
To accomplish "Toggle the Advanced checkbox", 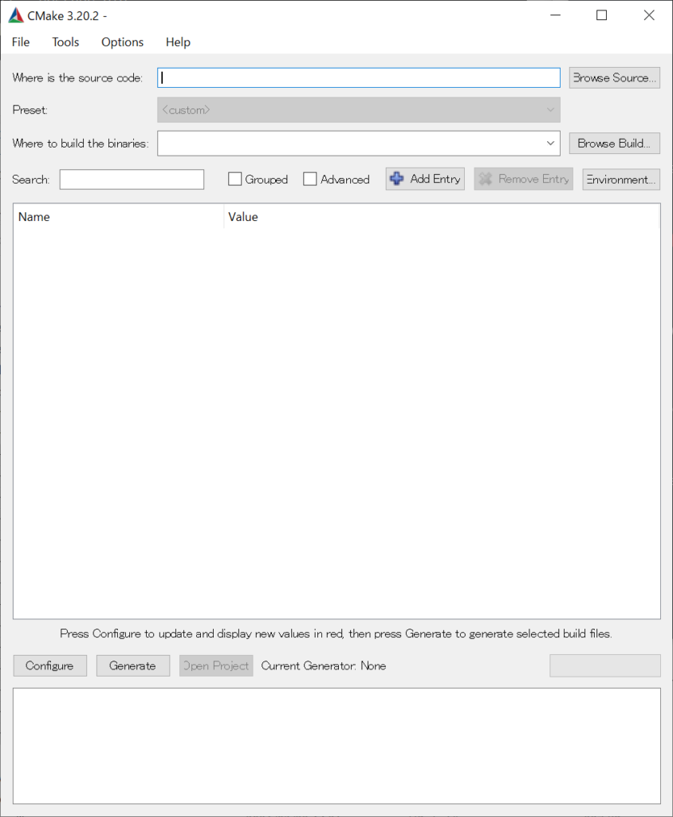I will pos(310,180).
